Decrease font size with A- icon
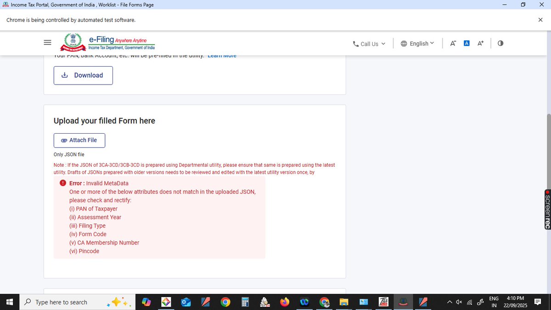 [453, 43]
